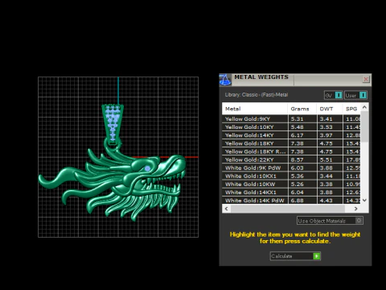Sort by the Metal column header

coord(255,109)
